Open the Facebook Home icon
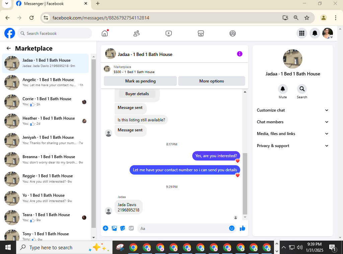 pos(105,33)
